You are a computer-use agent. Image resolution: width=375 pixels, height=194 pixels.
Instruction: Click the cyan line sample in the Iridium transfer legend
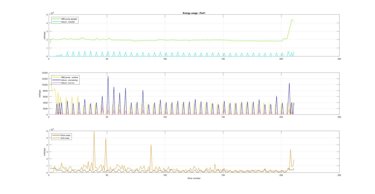[56, 22]
